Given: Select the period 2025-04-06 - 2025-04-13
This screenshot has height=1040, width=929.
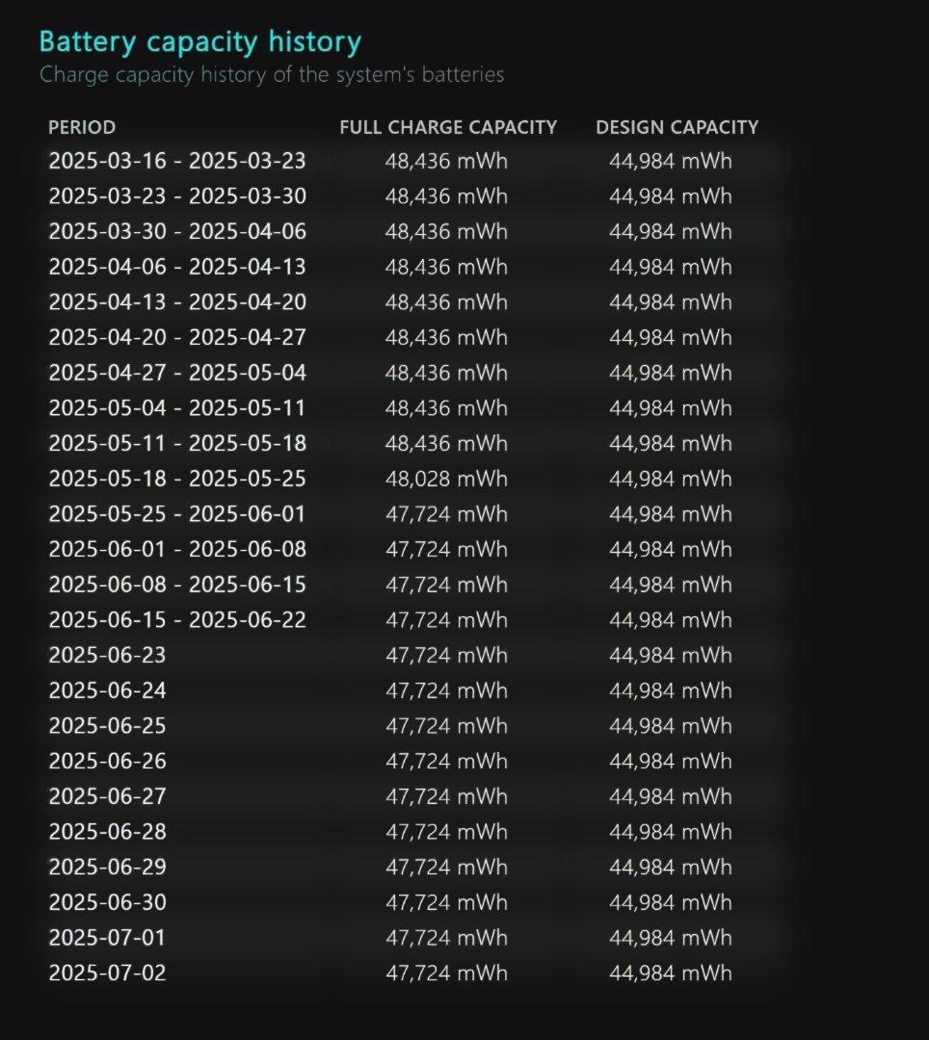Looking at the screenshot, I should (x=177, y=267).
